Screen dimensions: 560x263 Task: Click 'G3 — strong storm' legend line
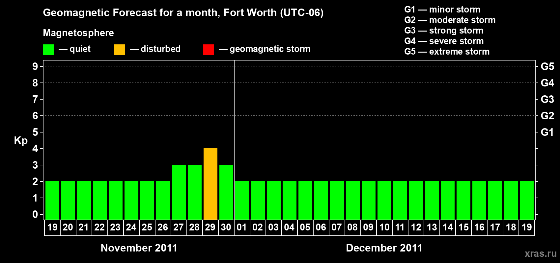point(444,31)
